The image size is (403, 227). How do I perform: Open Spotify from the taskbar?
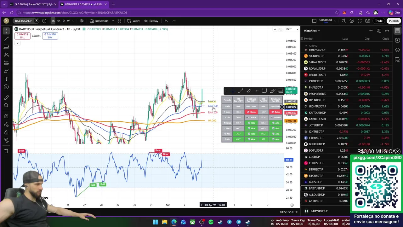tap(211, 222)
